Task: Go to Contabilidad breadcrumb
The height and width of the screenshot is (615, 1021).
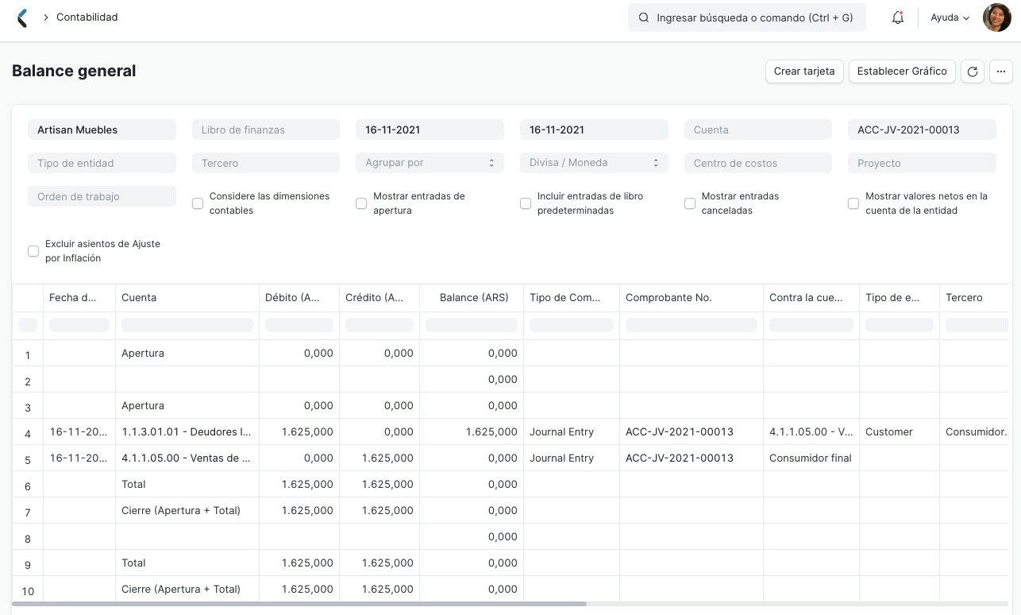Action: coord(87,17)
